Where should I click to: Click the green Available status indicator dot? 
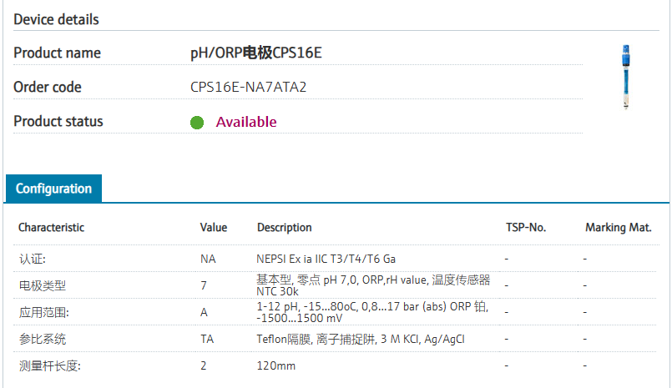pos(197,123)
